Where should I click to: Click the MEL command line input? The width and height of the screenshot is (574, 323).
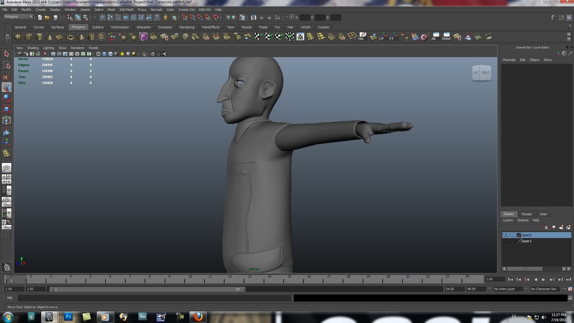click(x=155, y=298)
